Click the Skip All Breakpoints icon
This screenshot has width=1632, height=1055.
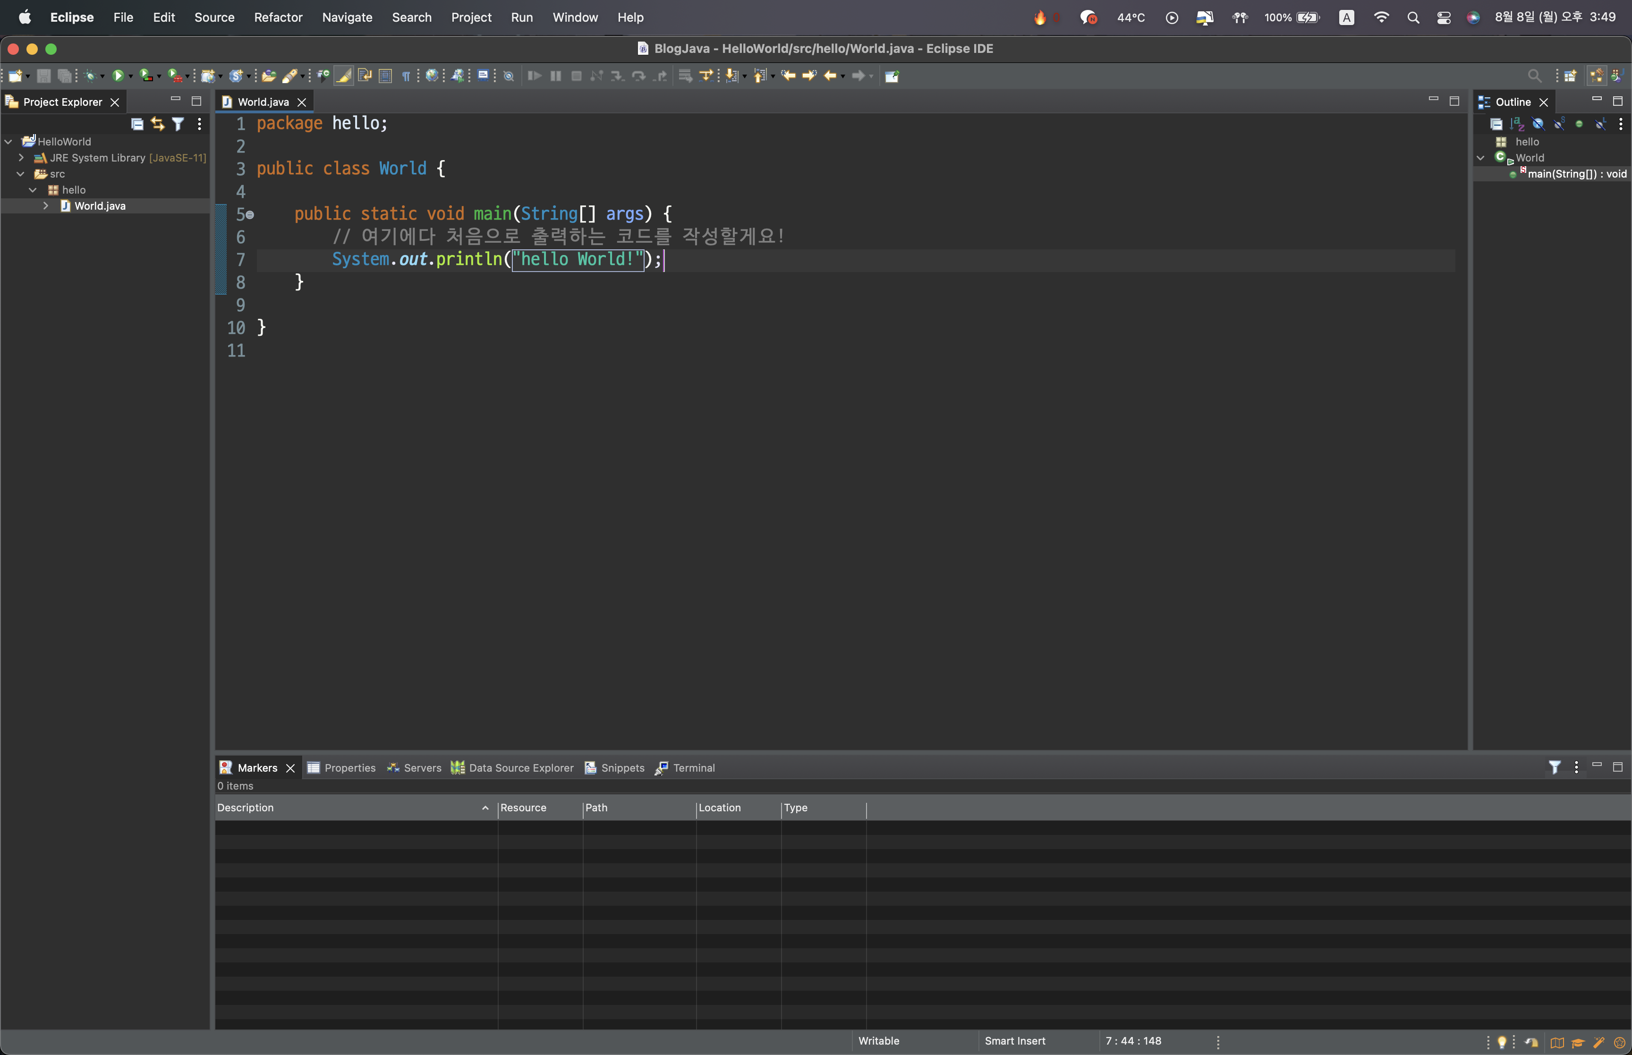(x=508, y=76)
